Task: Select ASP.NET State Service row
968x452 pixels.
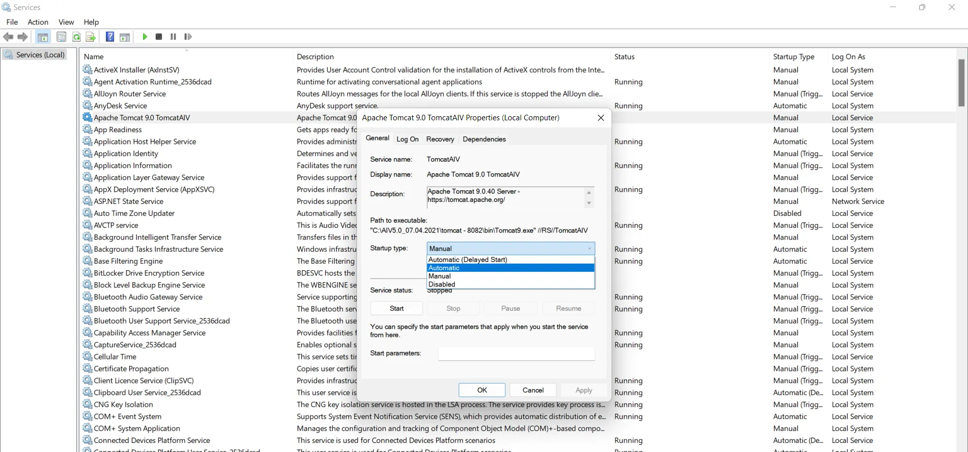Action: [518, 201]
